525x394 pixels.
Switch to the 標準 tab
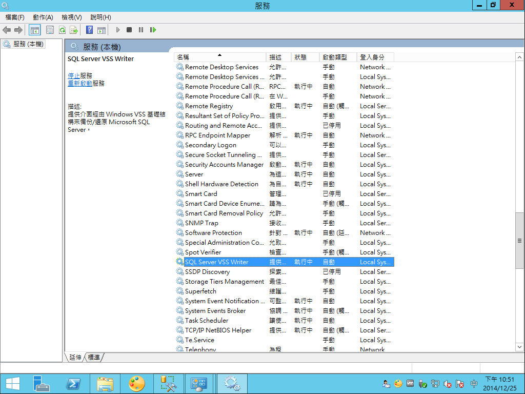click(94, 358)
